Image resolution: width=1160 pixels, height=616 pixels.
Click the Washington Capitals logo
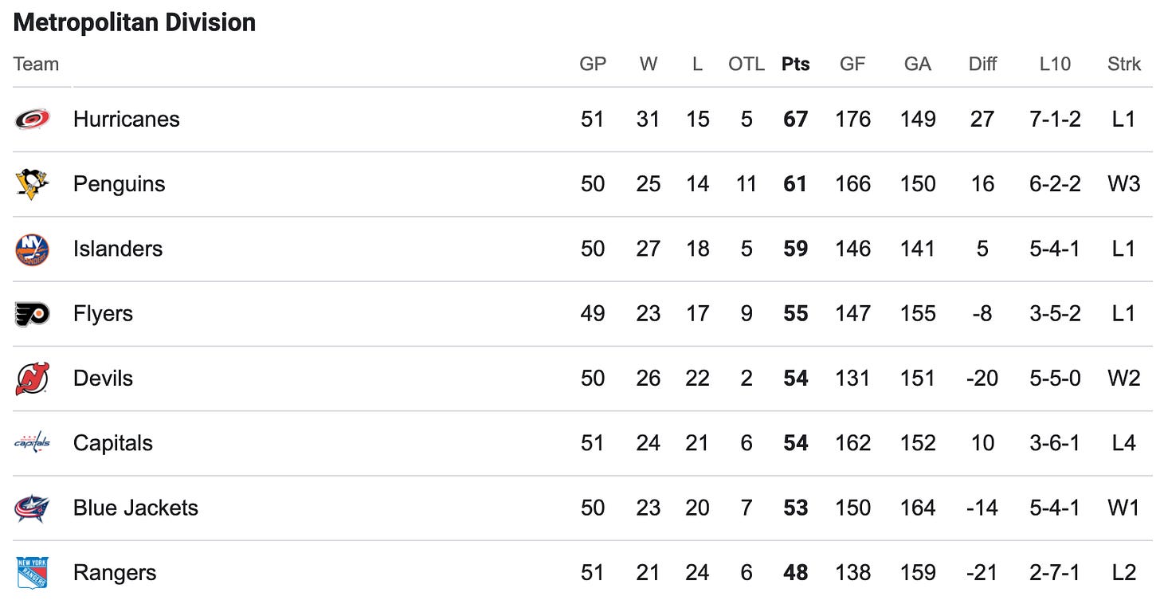coord(32,443)
